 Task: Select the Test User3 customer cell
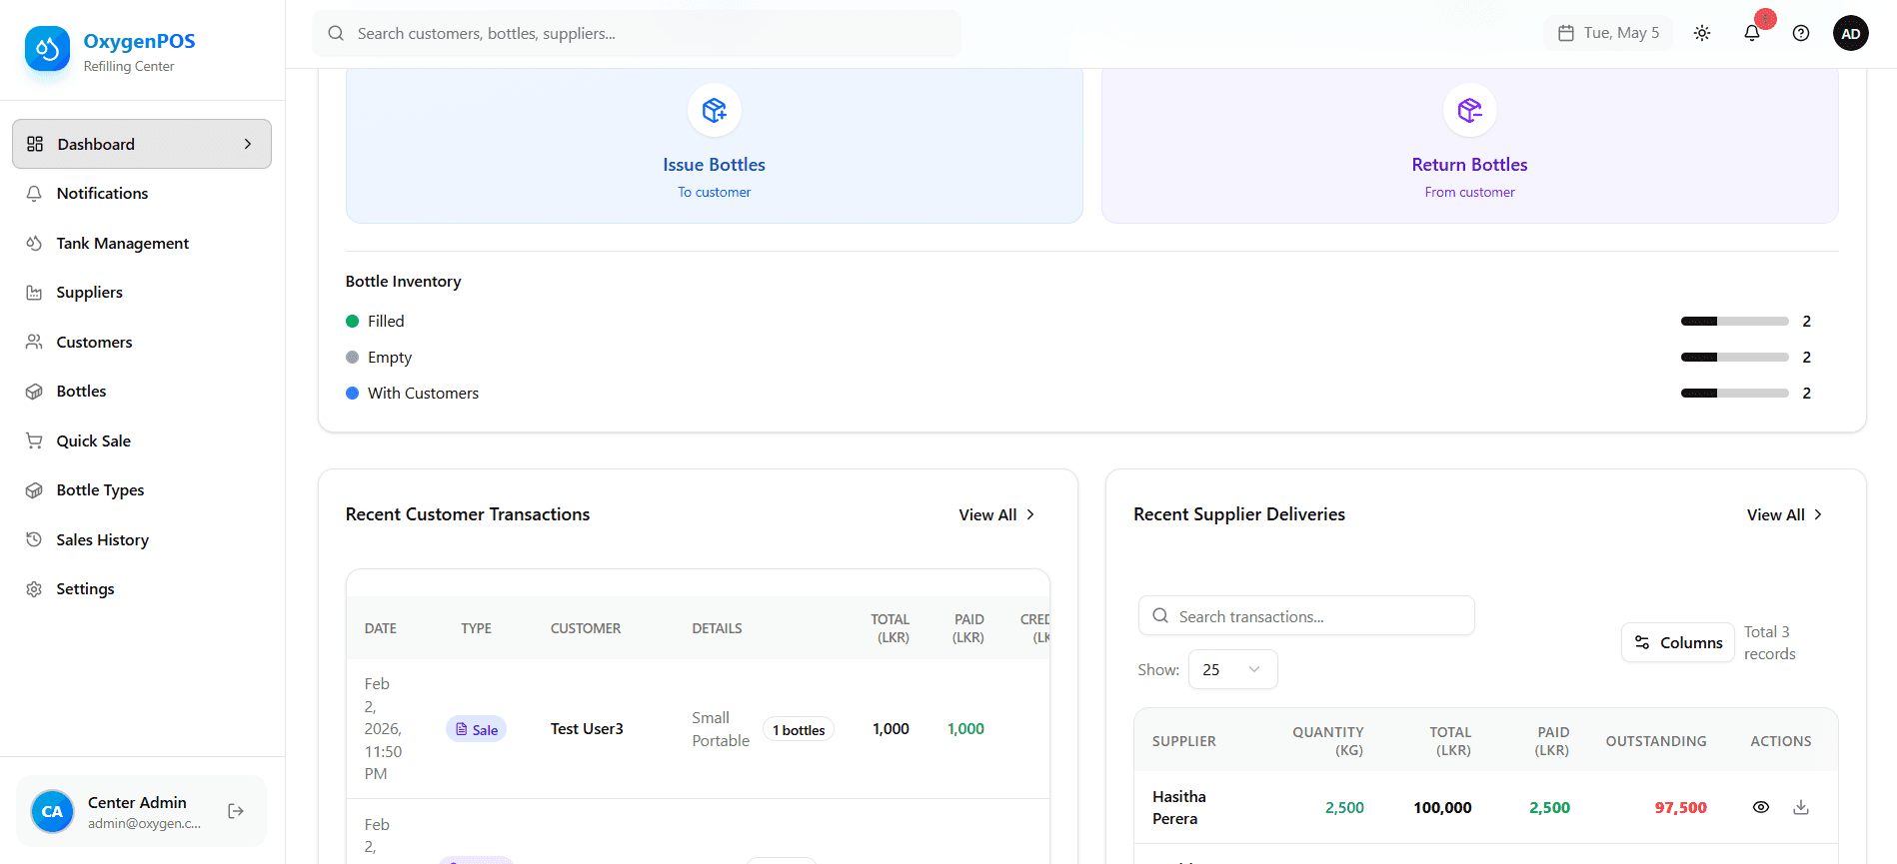(587, 729)
